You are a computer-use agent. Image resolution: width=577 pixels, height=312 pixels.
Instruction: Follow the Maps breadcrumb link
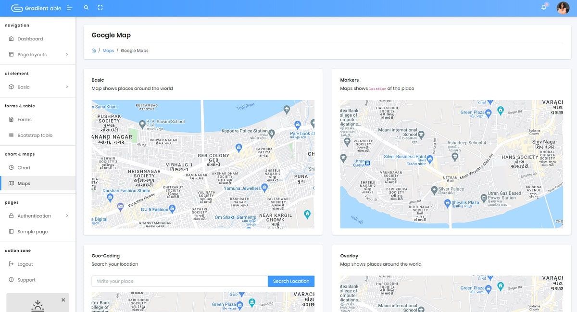(108, 50)
